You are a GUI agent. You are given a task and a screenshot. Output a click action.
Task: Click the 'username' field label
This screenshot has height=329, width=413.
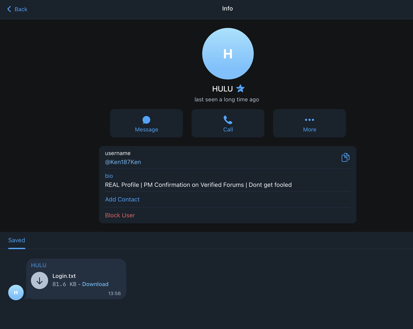pos(118,153)
